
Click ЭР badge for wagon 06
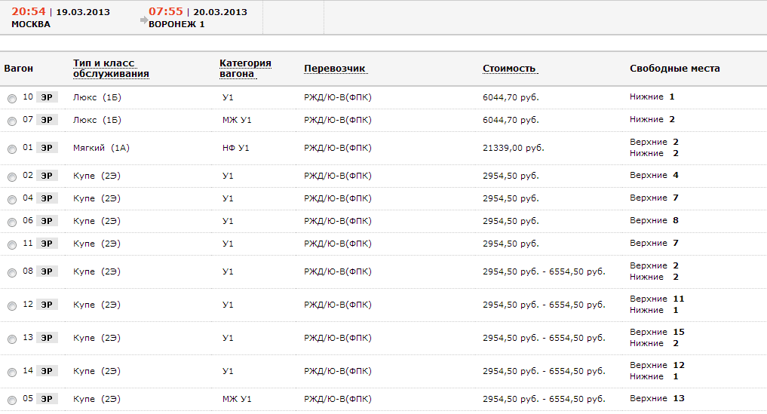coord(47,221)
